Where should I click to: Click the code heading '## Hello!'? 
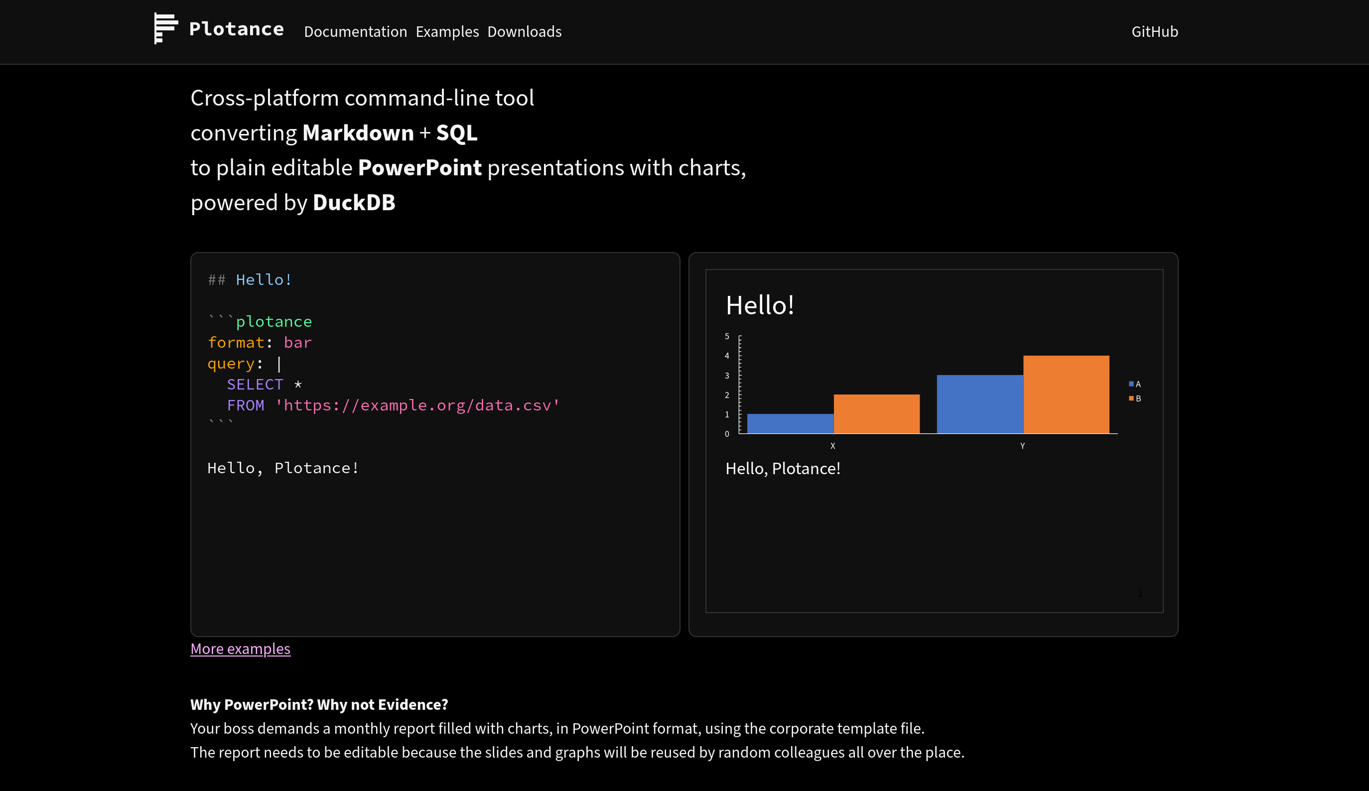[x=250, y=280]
